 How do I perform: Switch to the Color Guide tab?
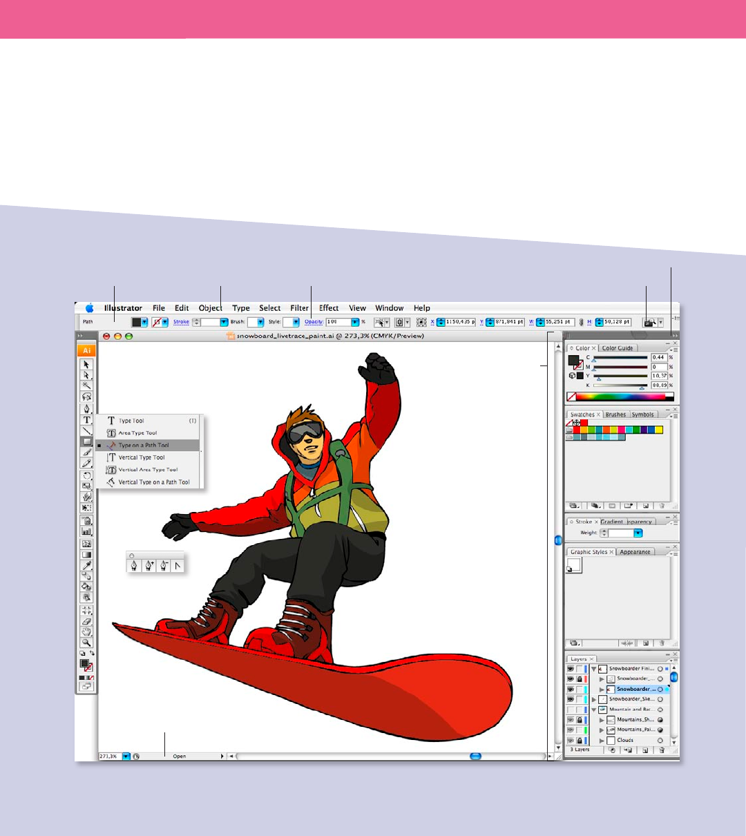[618, 348]
